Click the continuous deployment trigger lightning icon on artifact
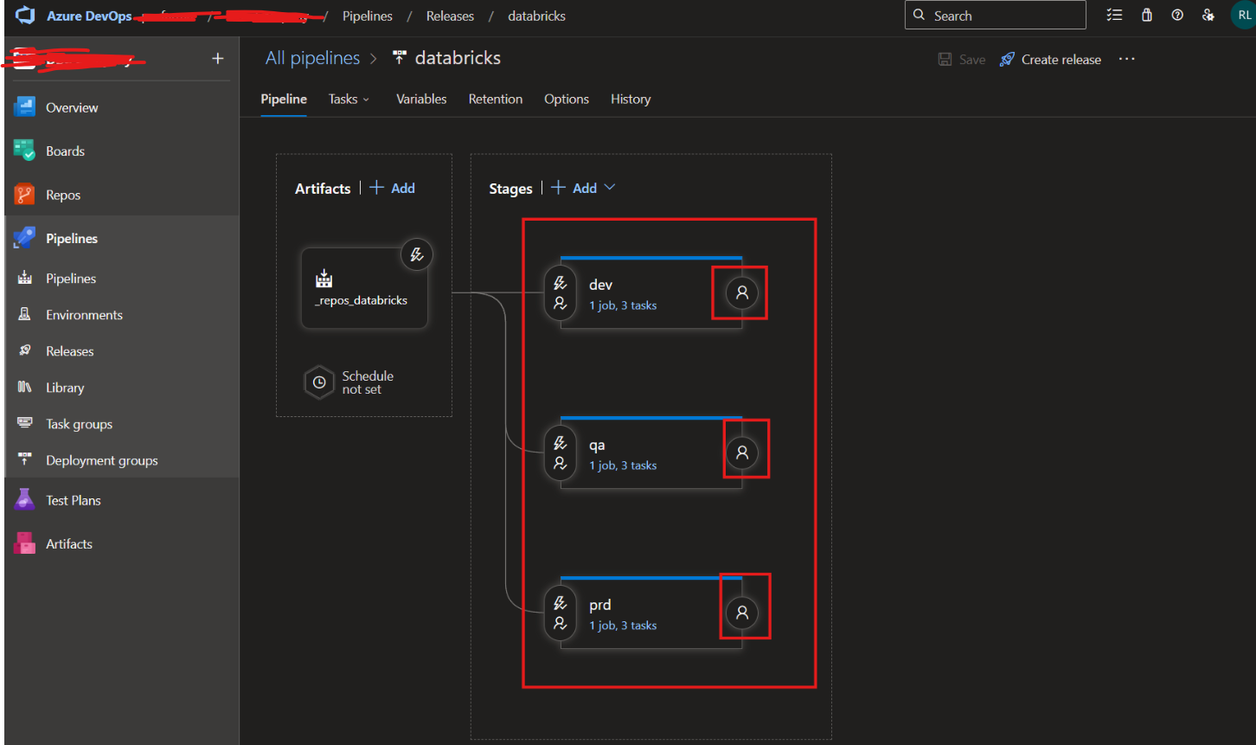Screen dimensions: 1256x745 tap(417, 254)
